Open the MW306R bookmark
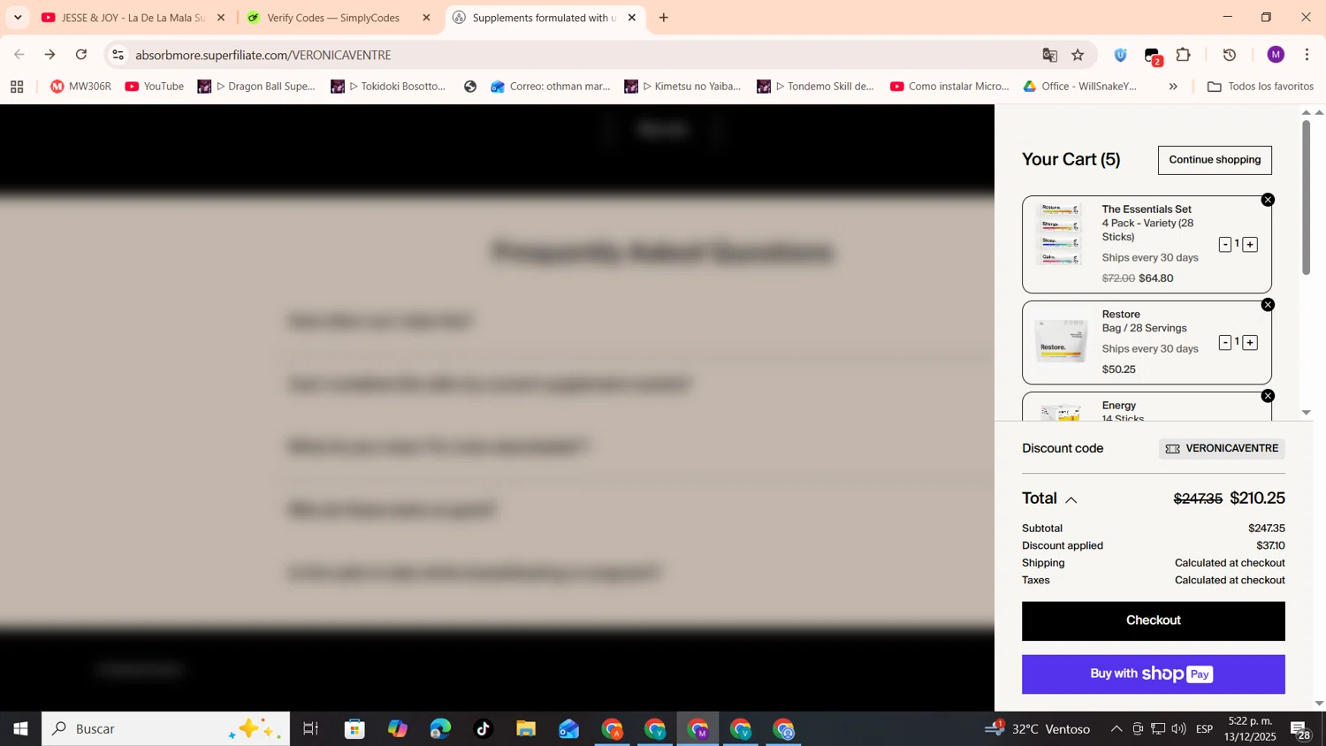1326x746 pixels. [80, 87]
